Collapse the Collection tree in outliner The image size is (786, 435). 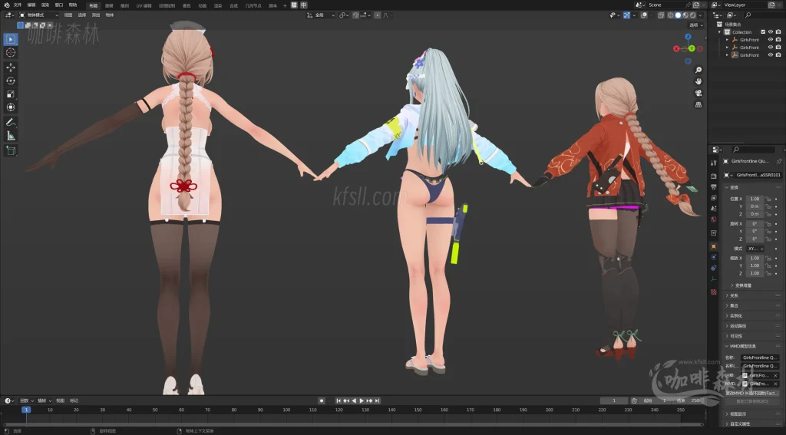(720, 32)
